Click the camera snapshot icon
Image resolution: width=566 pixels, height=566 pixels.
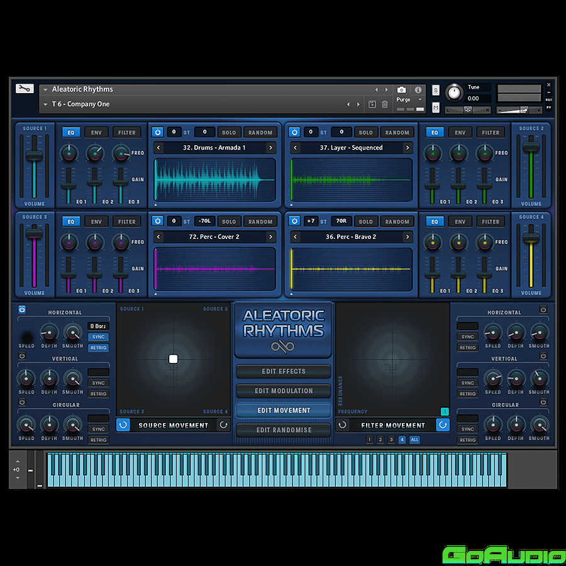pos(401,90)
